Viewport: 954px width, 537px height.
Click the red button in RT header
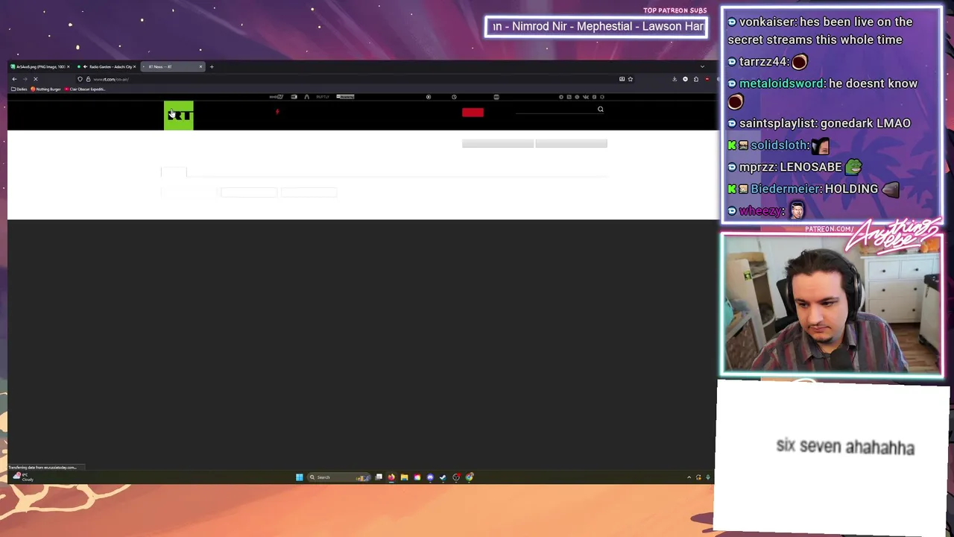click(473, 113)
